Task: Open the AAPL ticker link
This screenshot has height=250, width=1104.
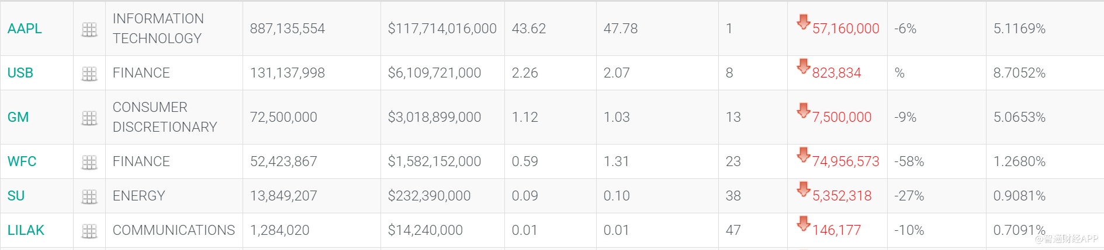Action: 25,29
